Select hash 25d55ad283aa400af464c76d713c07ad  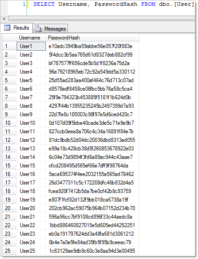(92, 80)
